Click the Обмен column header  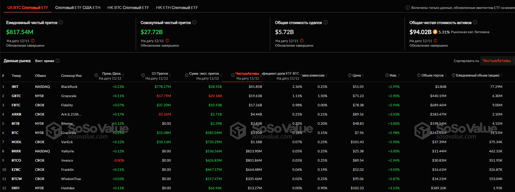(40, 76)
